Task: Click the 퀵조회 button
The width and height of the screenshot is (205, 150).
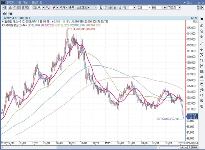Action: coord(173,7)
